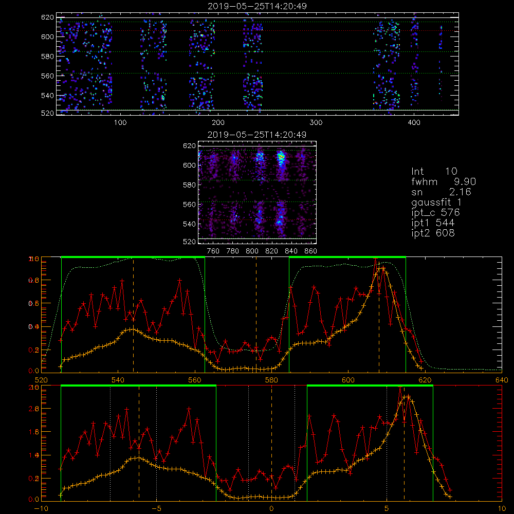This screenshot has height=514, width=514.
Task: Click inside the small zoomed image panel
Action: tap(258, 192)
